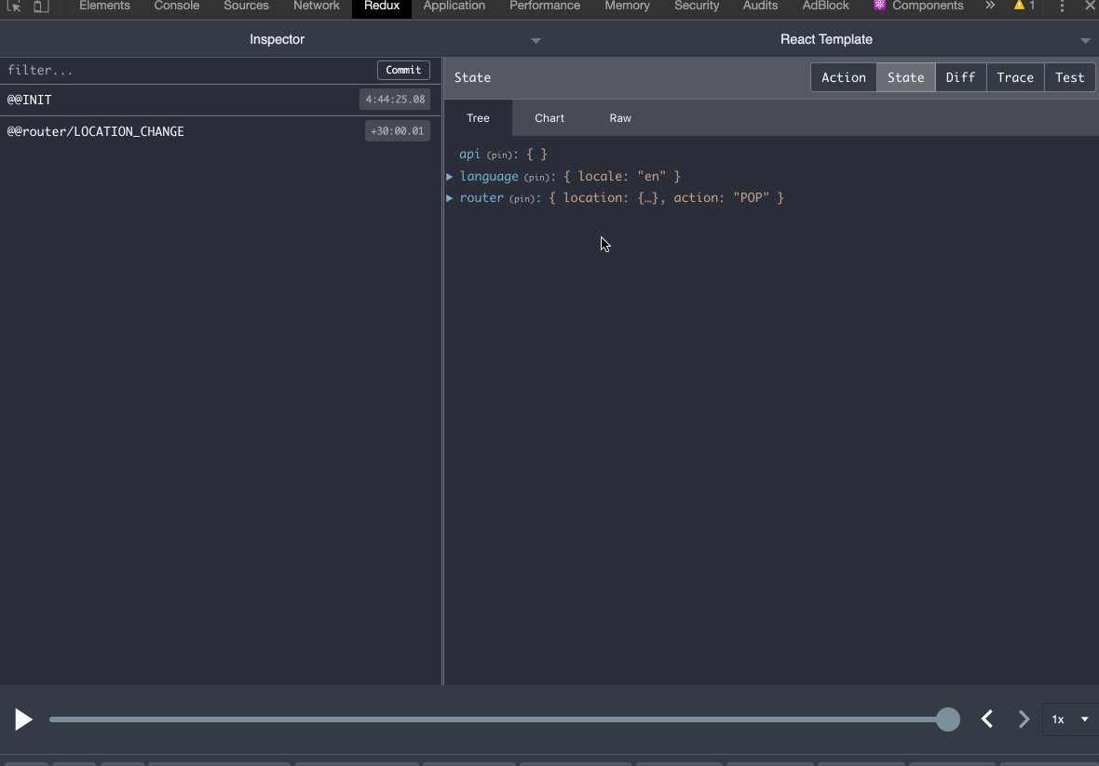Click the +30:00.01 timestamp
Screen dimensions: 1099x766
click(x=398, y=131)
